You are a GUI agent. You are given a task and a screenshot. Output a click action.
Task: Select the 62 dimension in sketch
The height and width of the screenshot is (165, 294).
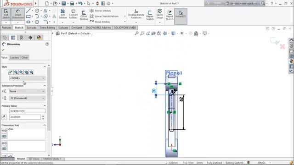[181, 99]
